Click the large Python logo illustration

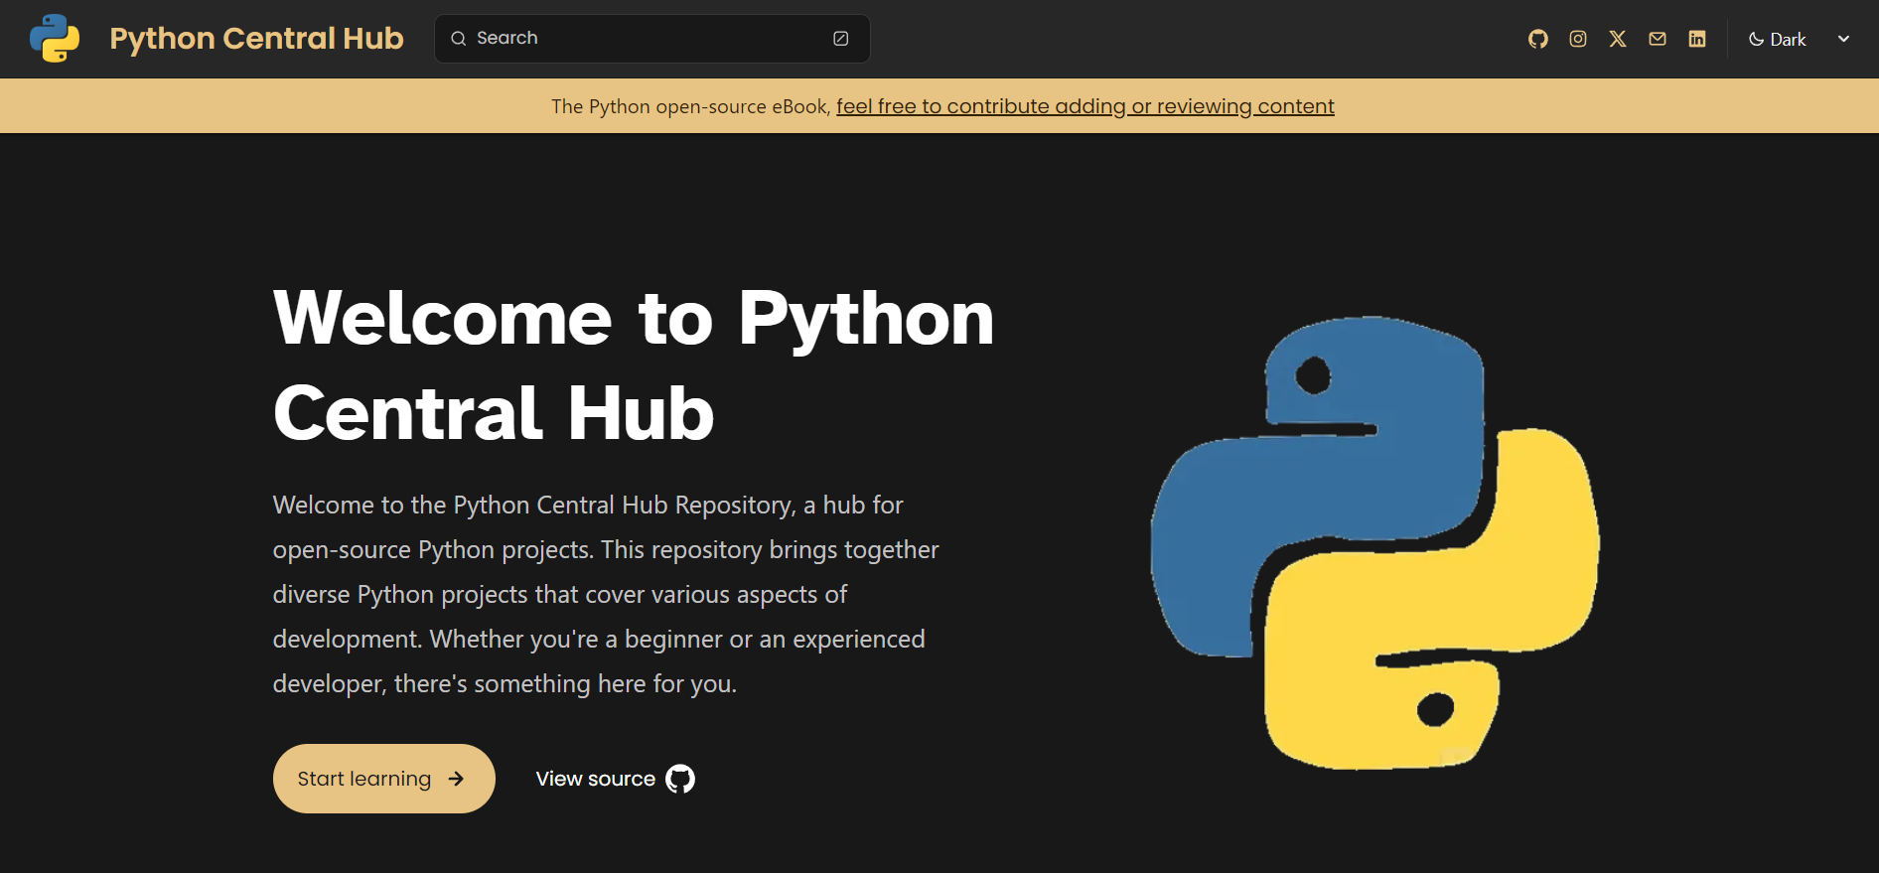[x=1374, y=542]
